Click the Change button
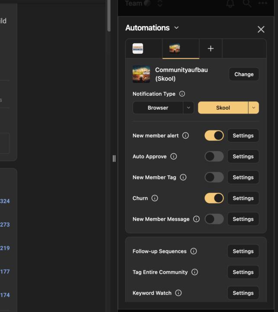The height and width of the screenshot is (312, 278). (244, 74)
